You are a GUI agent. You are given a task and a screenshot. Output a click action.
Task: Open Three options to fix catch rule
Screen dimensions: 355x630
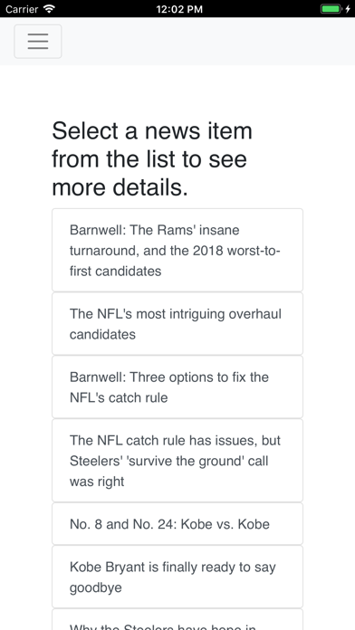[x=177, y=387]
